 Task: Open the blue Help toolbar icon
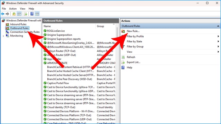32,14
